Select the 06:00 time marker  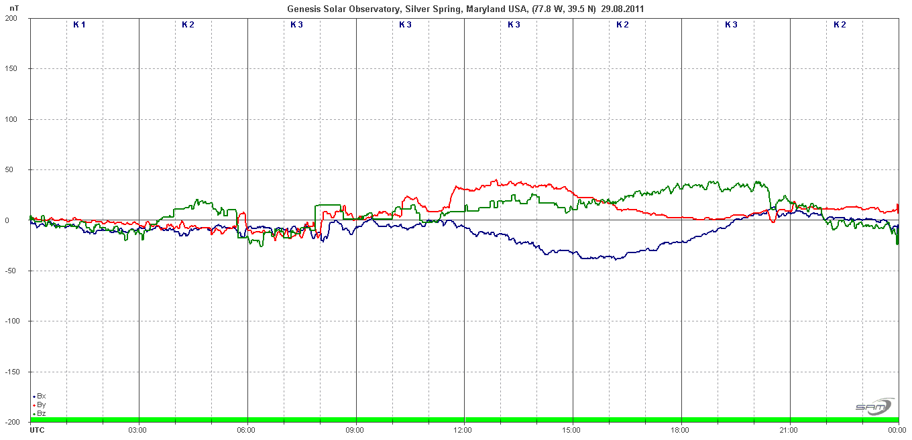(x=247, y=430)
